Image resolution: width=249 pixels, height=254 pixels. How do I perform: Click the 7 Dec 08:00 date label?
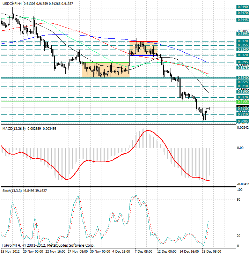click(x=143, y=251)
